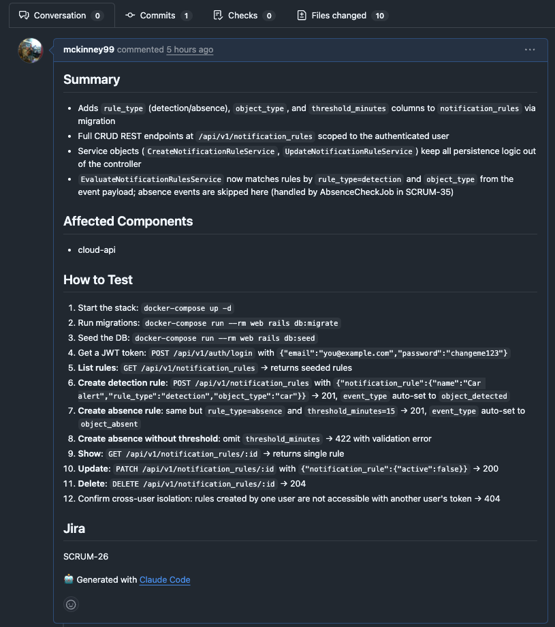This screenshot has width=555, height=627.
Task: Add a reaction with the smiley icon
Action: click(71, 604)
